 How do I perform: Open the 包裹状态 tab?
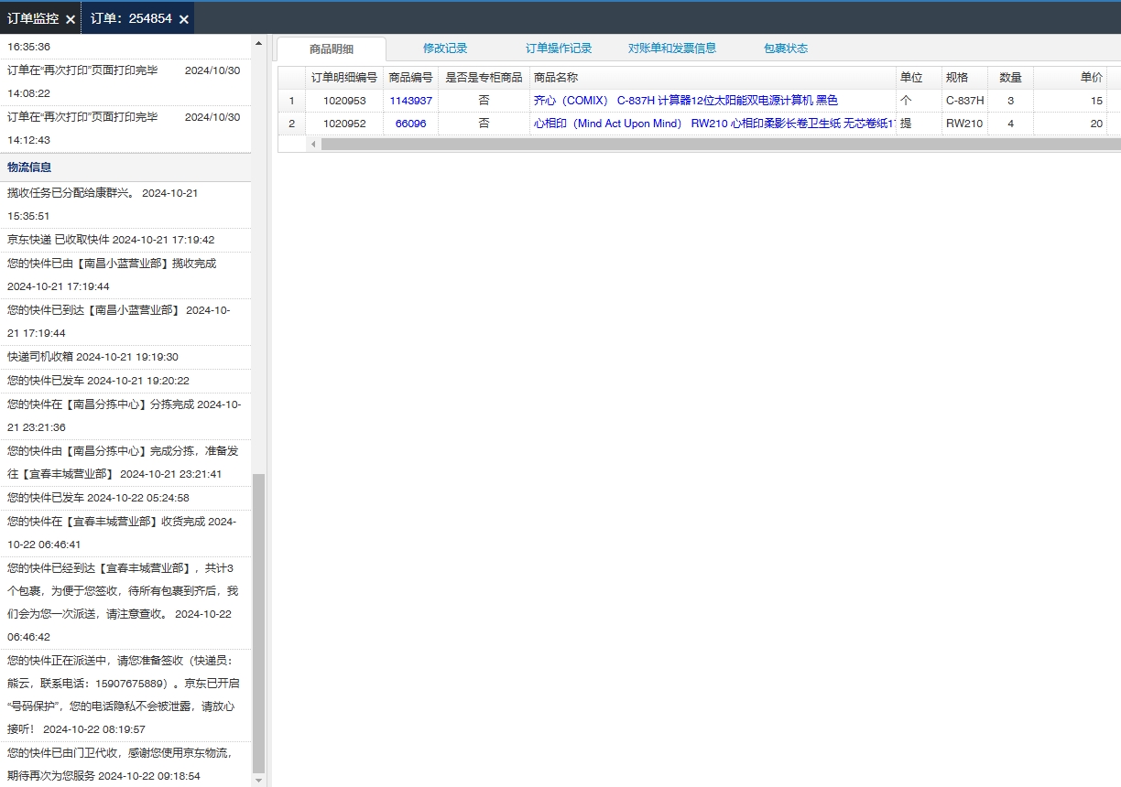point(786,49)
